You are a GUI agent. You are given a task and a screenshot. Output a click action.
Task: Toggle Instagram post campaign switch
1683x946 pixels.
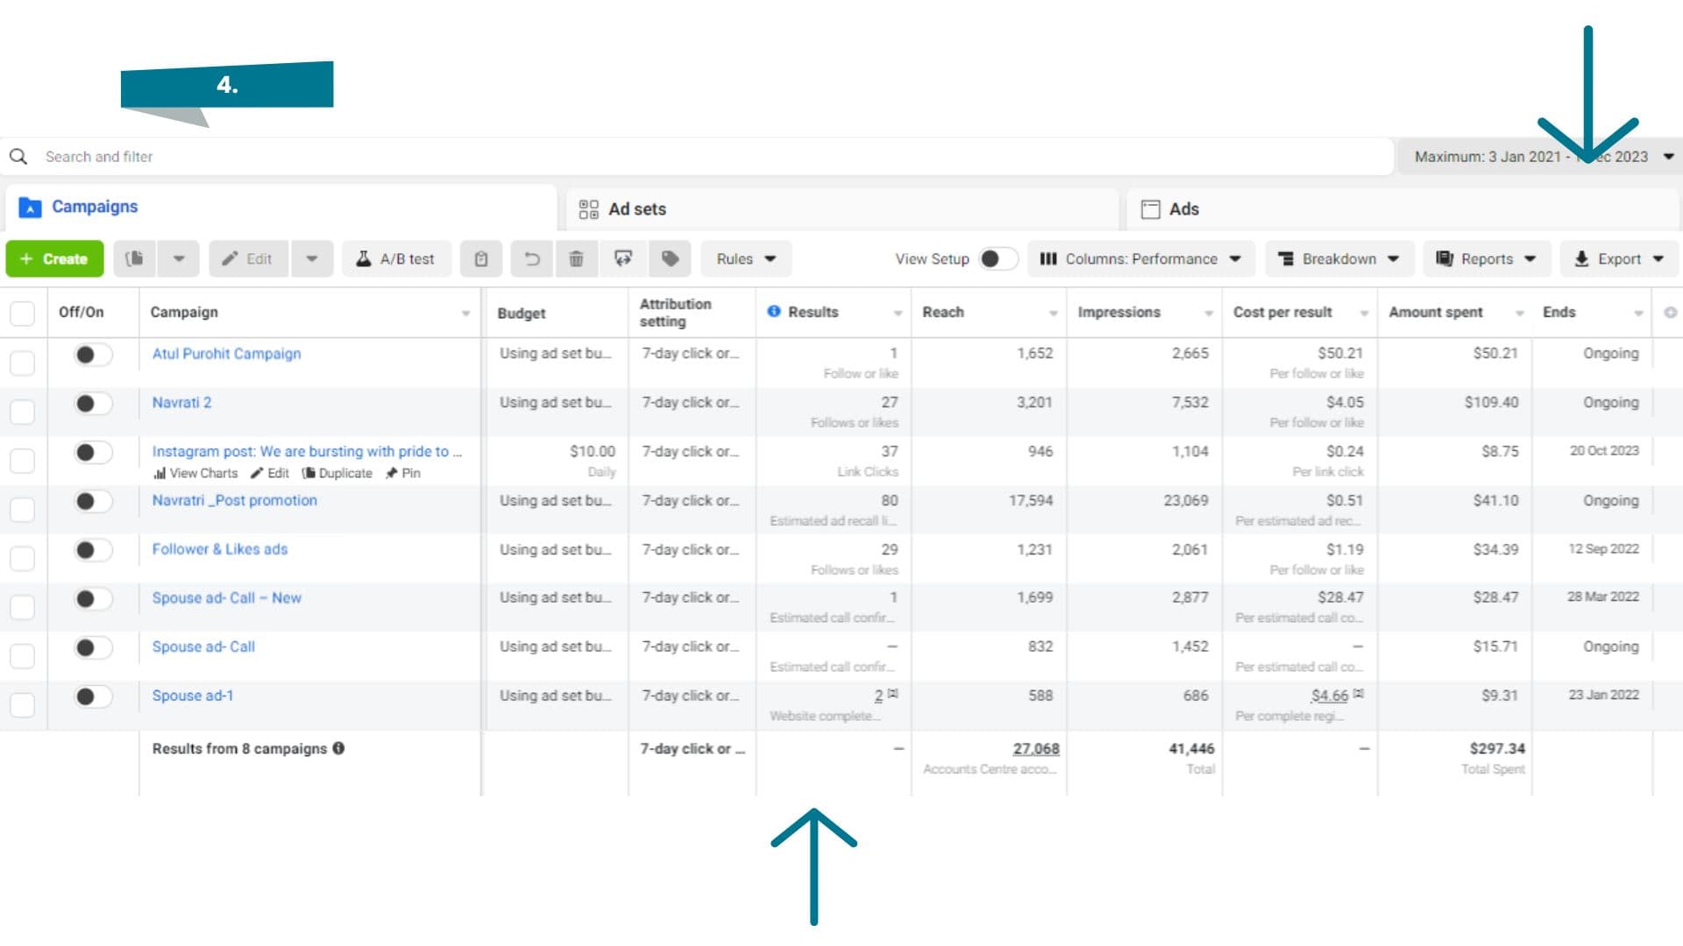click(x=93, y=453)
